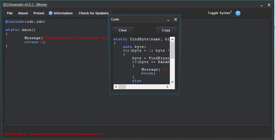The width and height of the screenshot is (275, 140).
Task: Click the #include<idc.idc> line
Action: tap(25, 22)
